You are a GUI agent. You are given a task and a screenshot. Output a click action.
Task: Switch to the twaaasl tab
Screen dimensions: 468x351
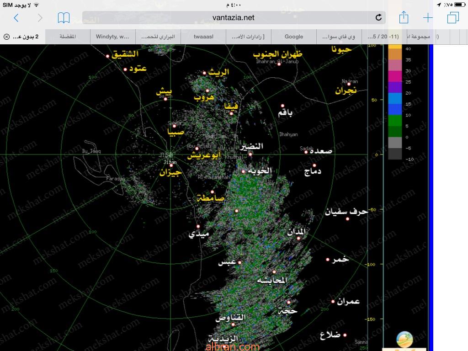pyautogui.click(x=203, y=37)
